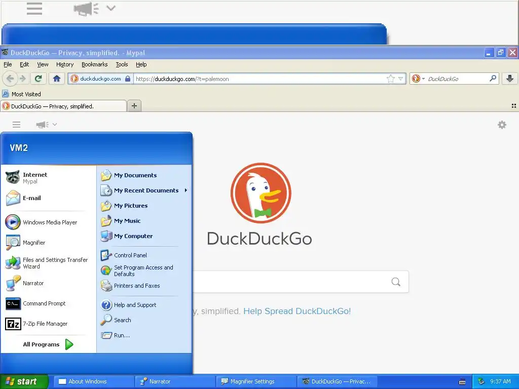Click the padlock site identity icon

pos(127,79)
